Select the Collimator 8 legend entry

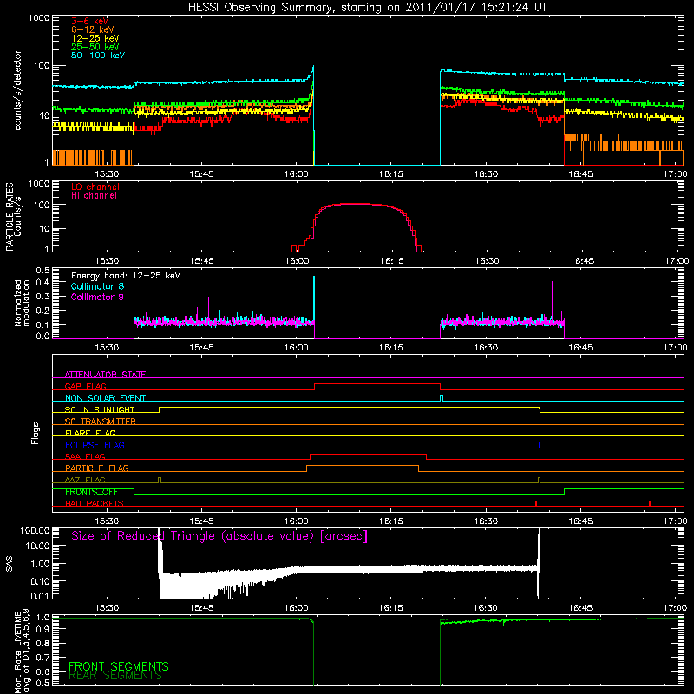(x=97, y=286)
